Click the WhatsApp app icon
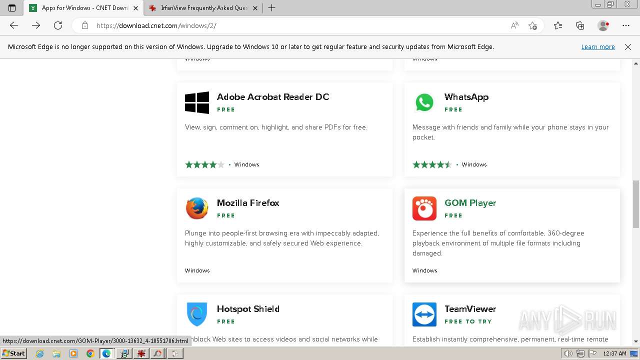Screen dimensions: 640x360 click(424, 102)
